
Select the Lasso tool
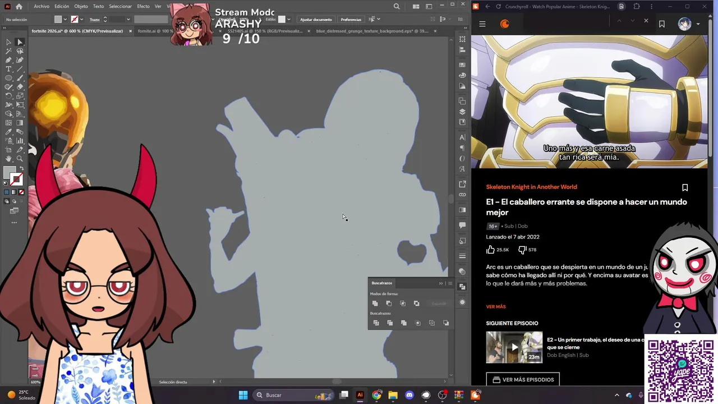[20, 51]
